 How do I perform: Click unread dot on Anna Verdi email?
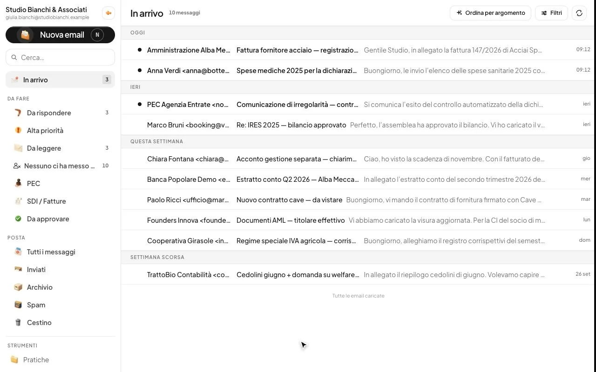(x=140, y=70)
